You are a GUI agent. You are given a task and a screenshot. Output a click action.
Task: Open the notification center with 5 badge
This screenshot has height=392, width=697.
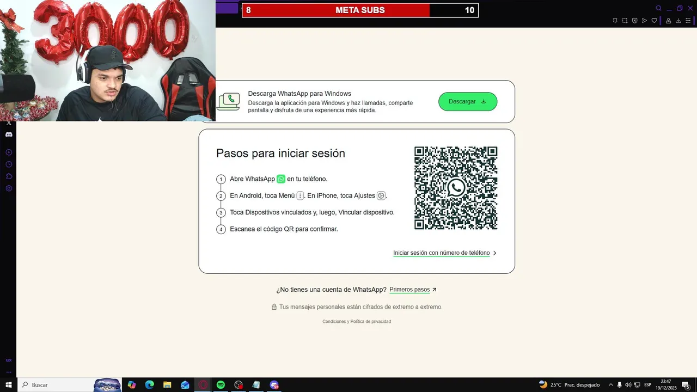pyautogui.click(x=686, y=385)
